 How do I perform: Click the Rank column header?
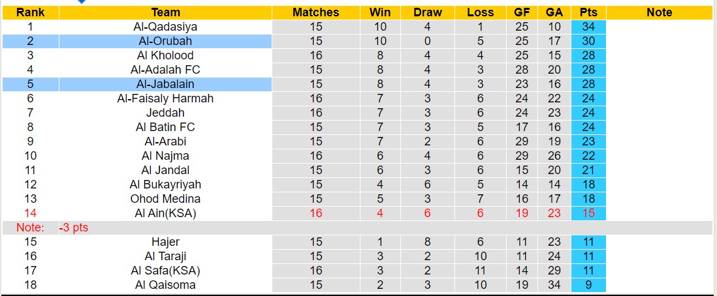30,12
